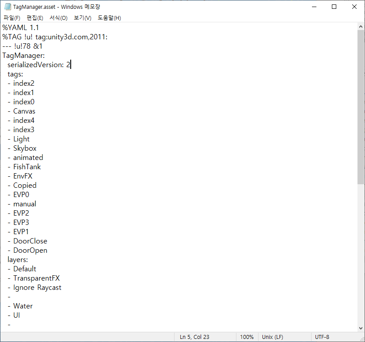Viewport: 365px width, 342px height.
Task: Place cursor on the %YAML 1.1 line
Action: 20,28
